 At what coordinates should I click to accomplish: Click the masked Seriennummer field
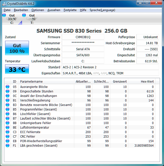click(x=83, y=43)
